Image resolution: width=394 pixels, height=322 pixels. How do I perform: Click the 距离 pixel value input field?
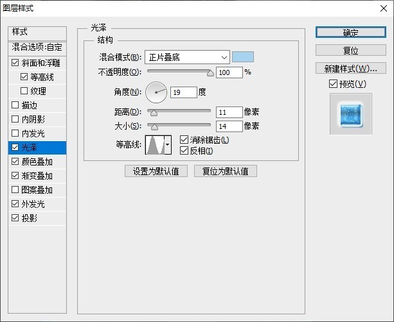(x=229, y=112)
